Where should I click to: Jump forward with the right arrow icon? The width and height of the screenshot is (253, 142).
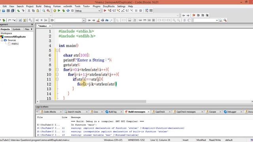[x=188, y=15]
